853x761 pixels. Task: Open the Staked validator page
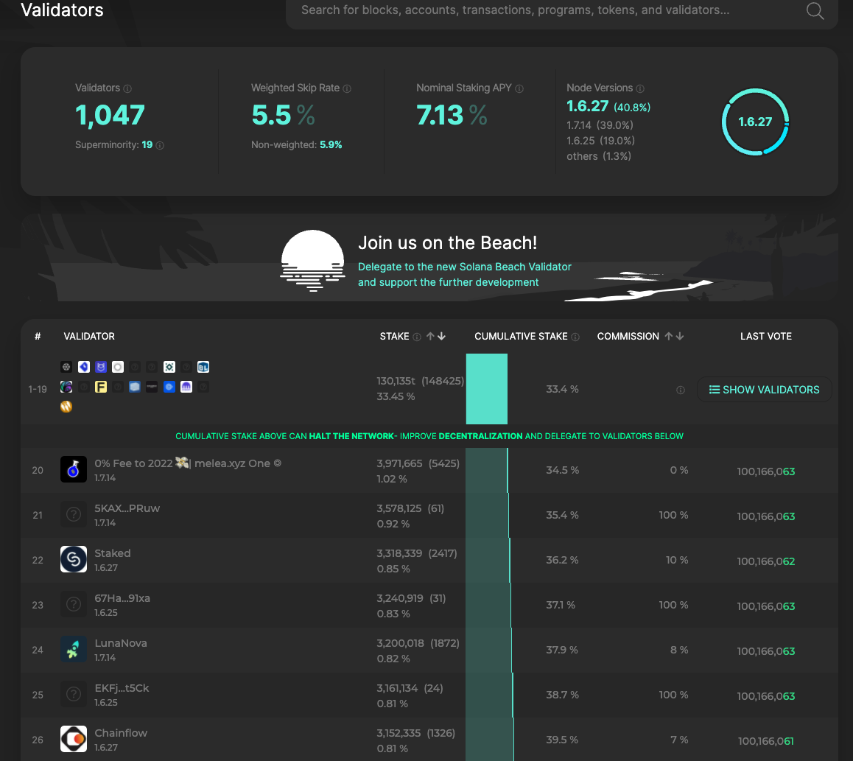tap(113, 553)
